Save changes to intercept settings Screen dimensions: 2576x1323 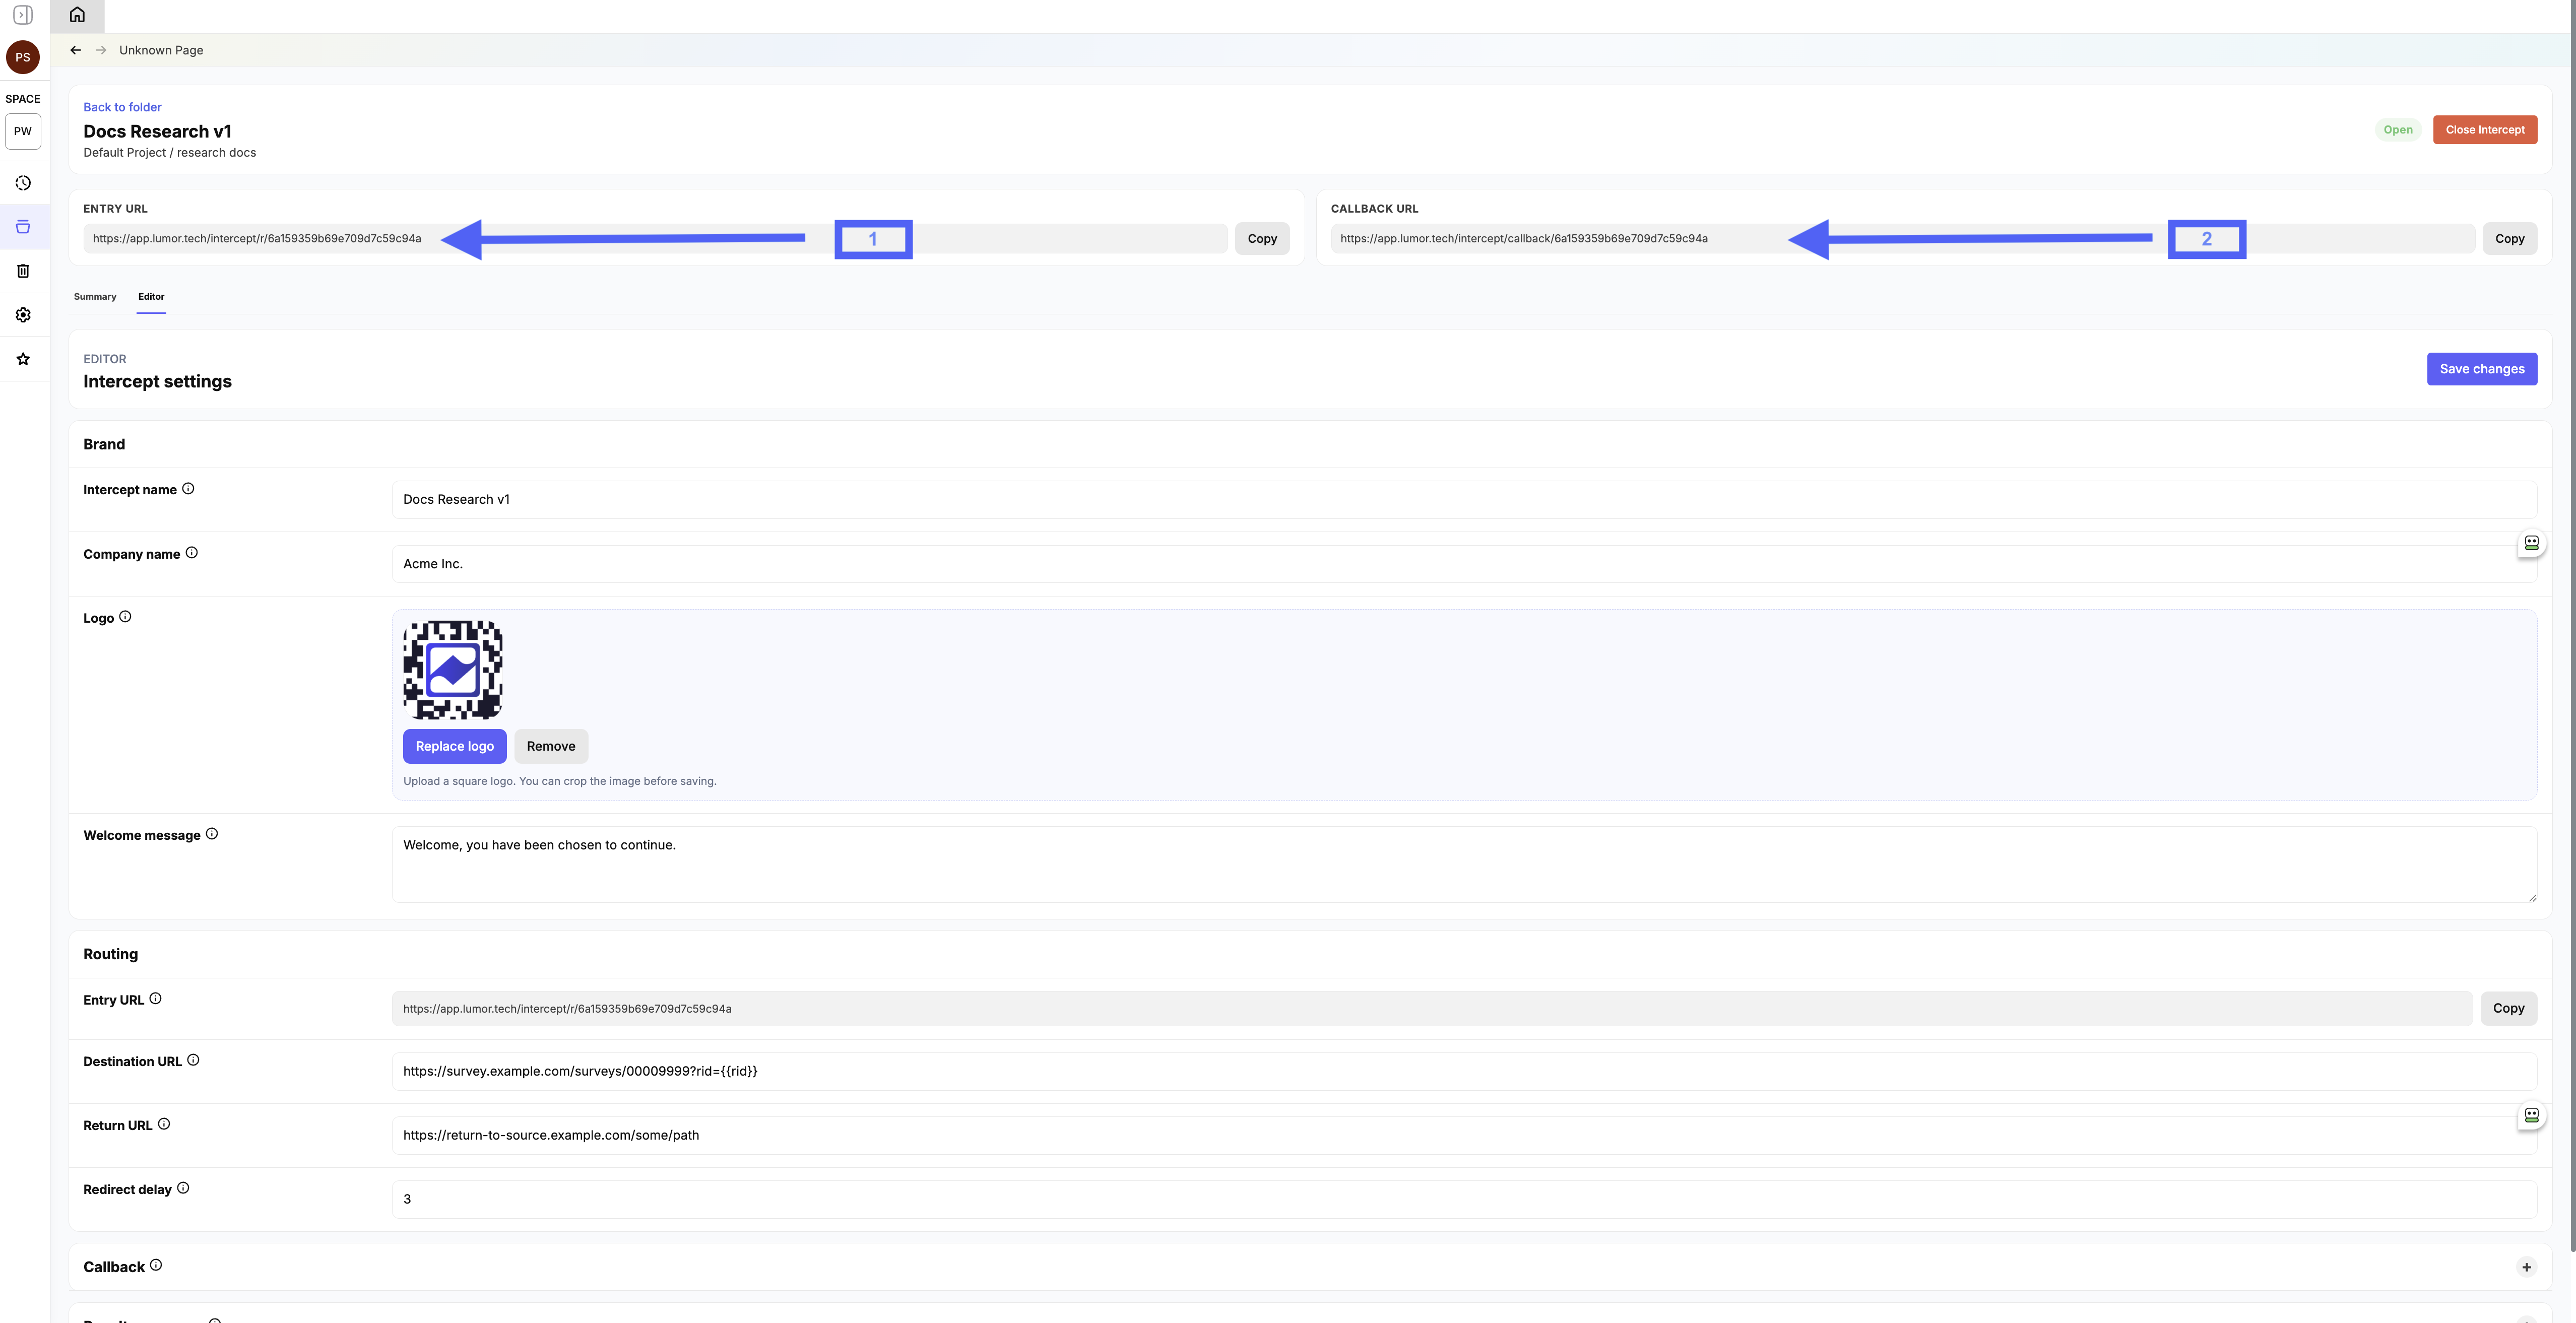(x=2481, y=369)
